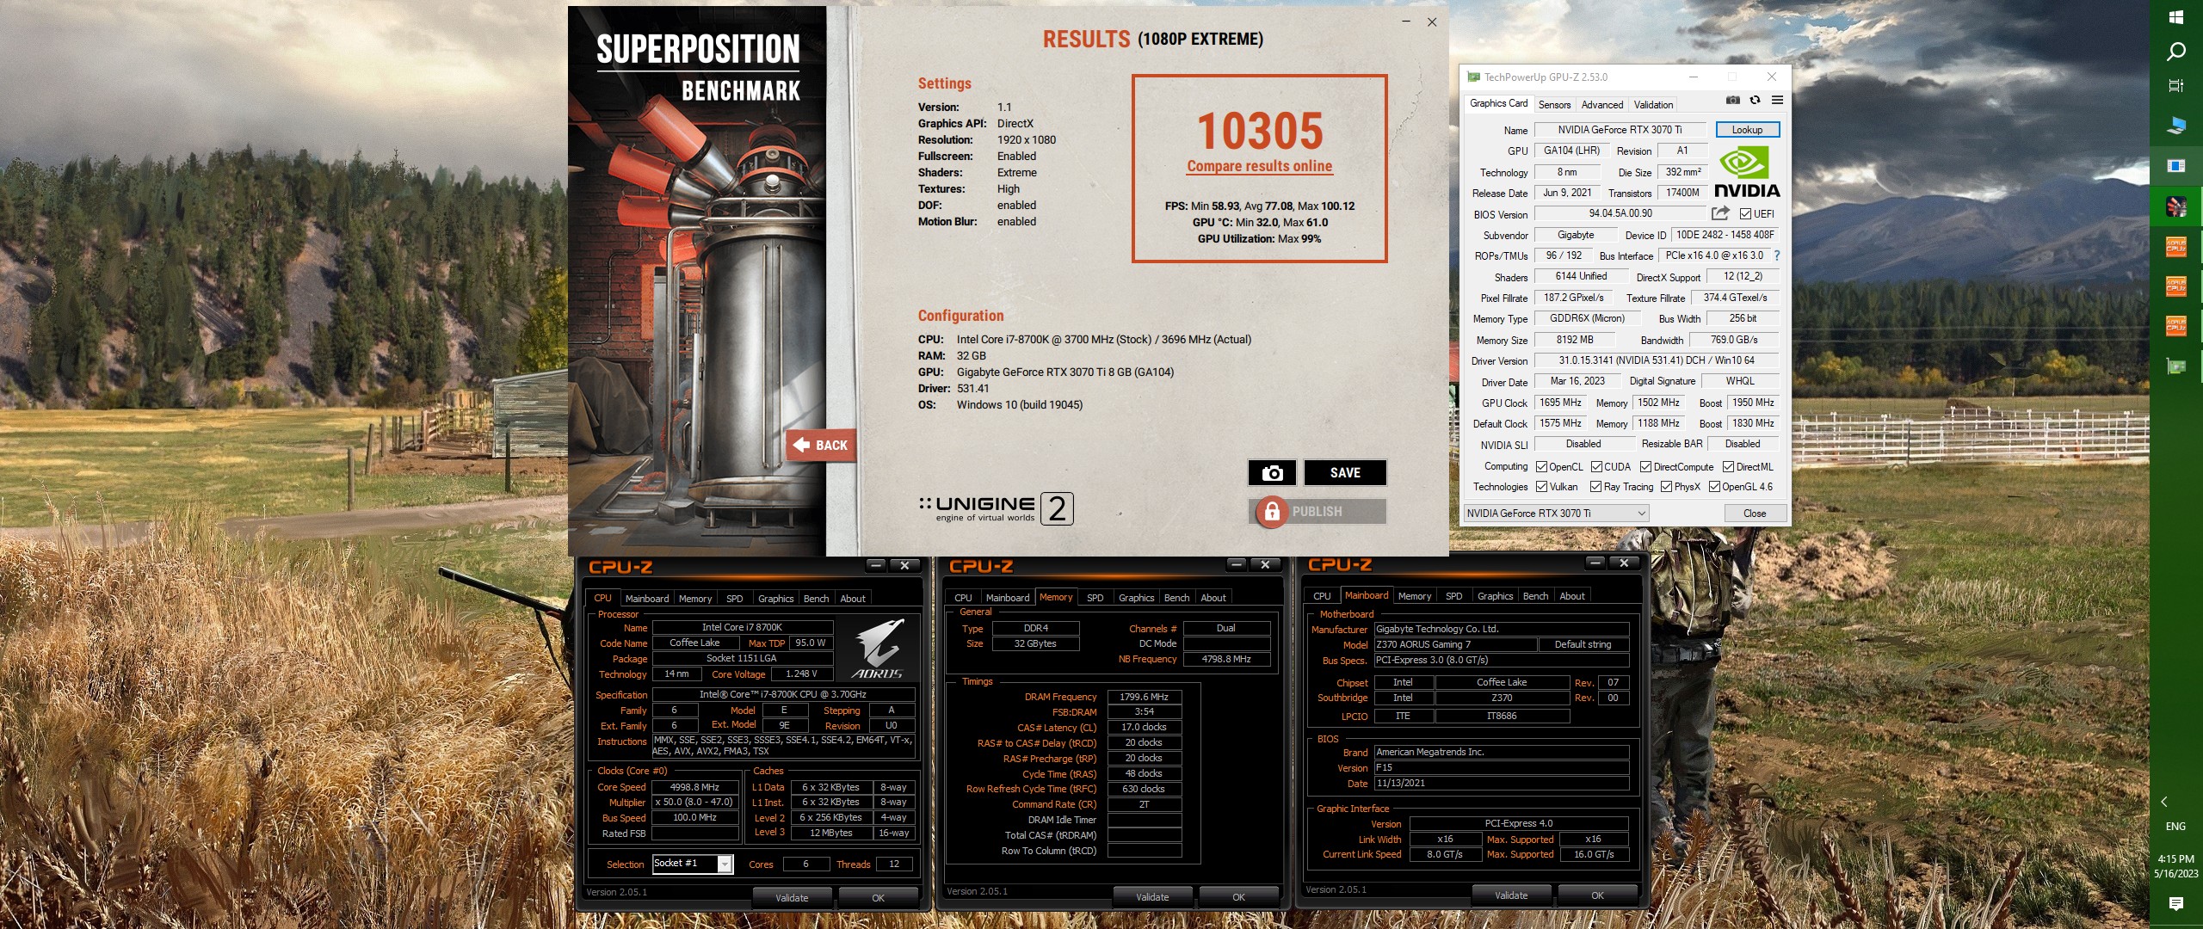The height and width of the screenshot is (929, 2203).
Task: Open Graphics tab in CPU-Z Motherboard window
Action: click(x=1495, y=596)
